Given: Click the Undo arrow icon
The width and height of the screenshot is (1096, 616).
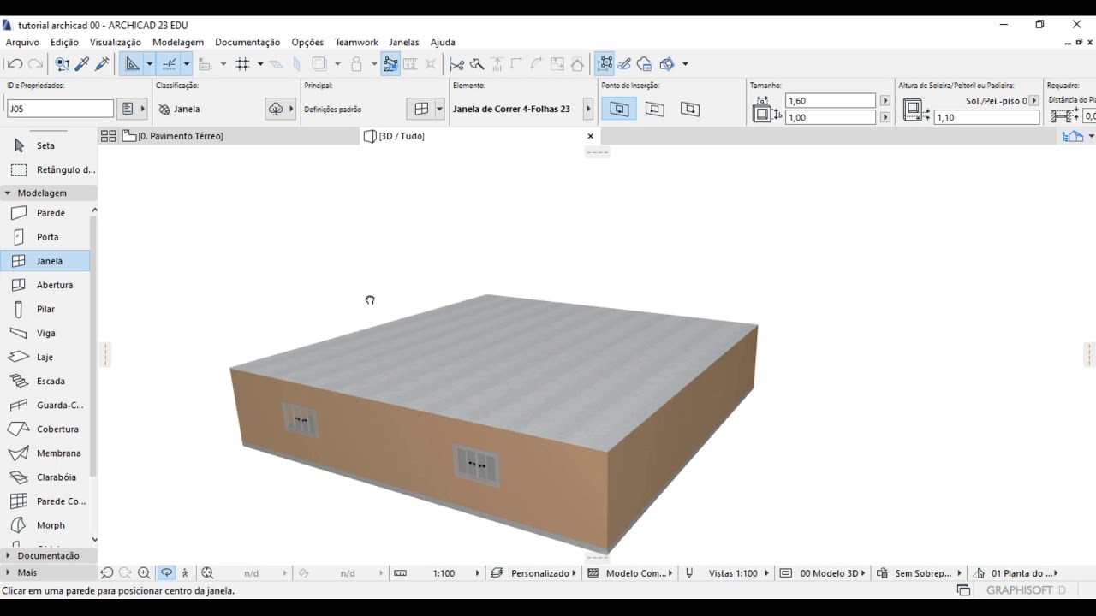Looking at the screenshot, I should click(15, 64).
